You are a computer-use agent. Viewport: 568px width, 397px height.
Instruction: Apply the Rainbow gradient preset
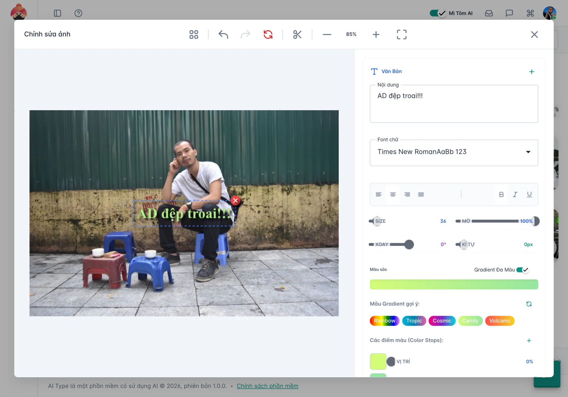(x=384, y=321)
